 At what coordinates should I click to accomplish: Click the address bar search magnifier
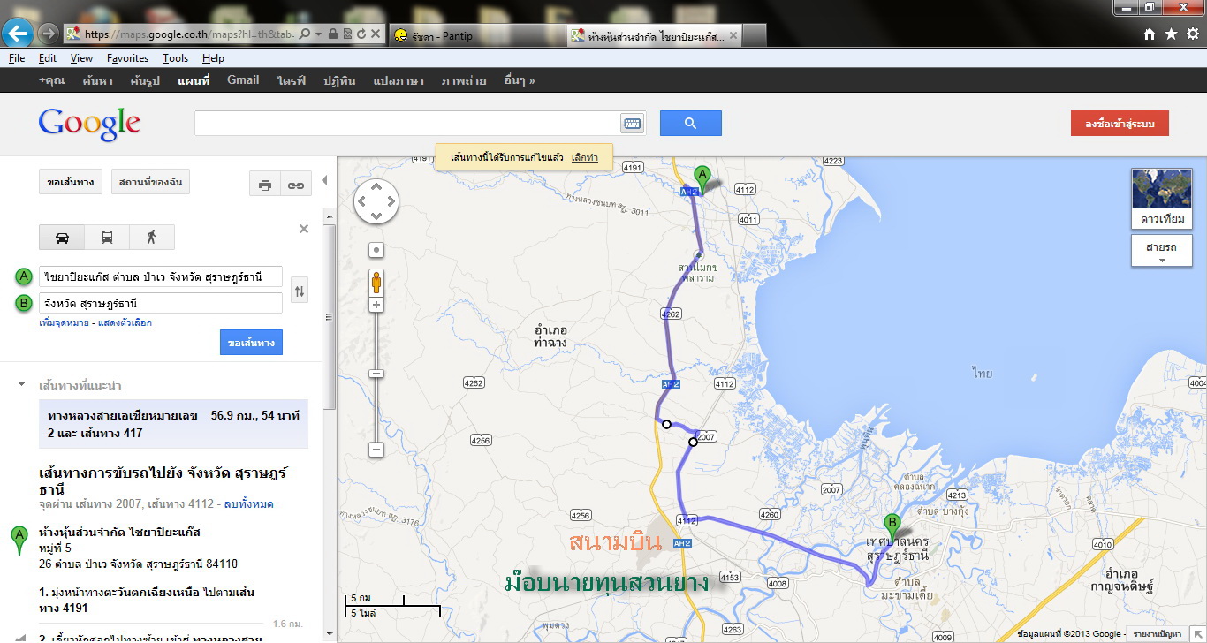coord(305,34)
